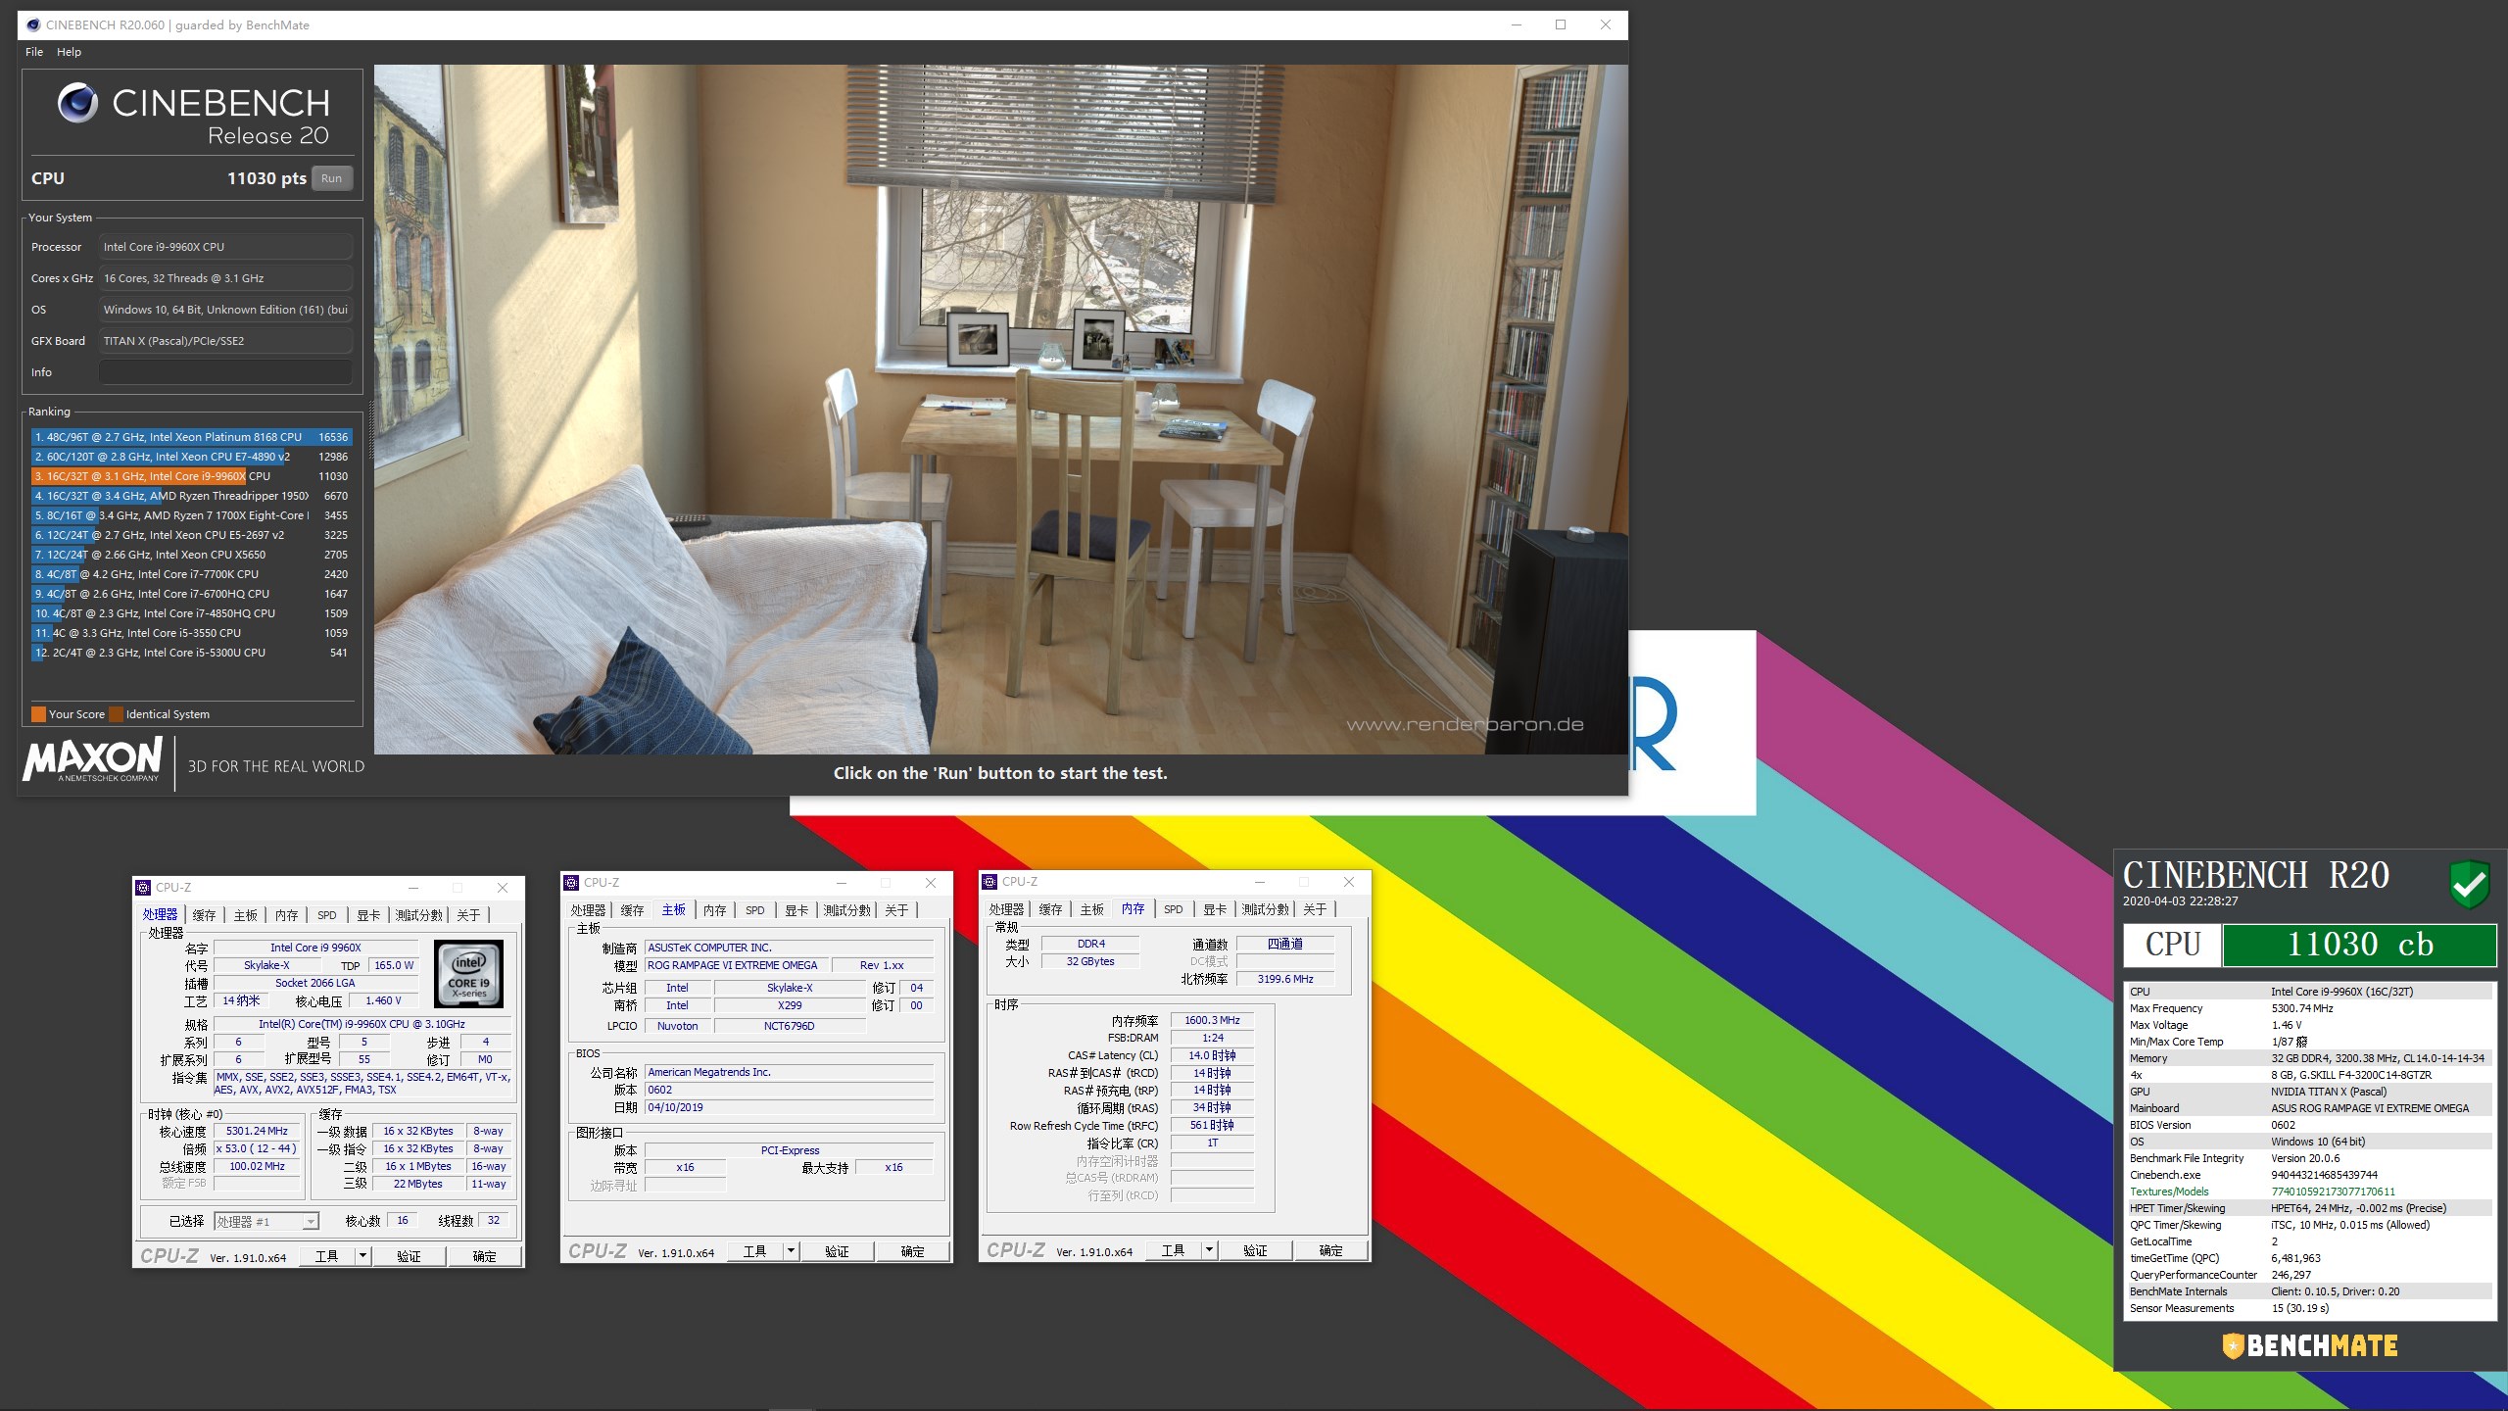Switch to SPD tab in memory CPU-Z window
This screenshot has height=1411, width=2508.
1174,909
